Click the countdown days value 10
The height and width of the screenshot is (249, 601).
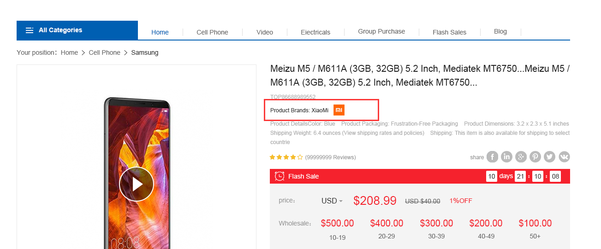coord(492,176)
